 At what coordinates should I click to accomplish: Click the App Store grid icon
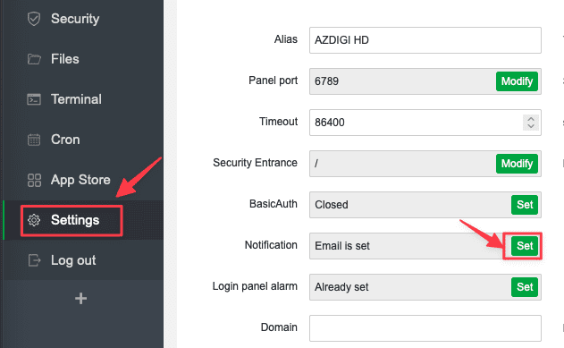pos(34,180)
